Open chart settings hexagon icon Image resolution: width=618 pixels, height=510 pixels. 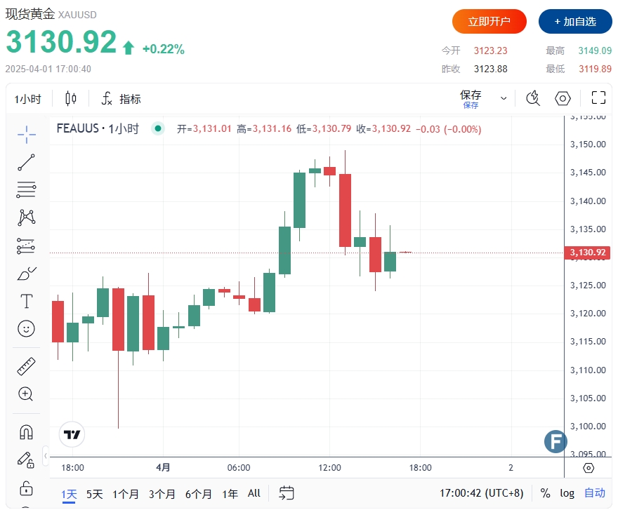[x=563, y=98]
